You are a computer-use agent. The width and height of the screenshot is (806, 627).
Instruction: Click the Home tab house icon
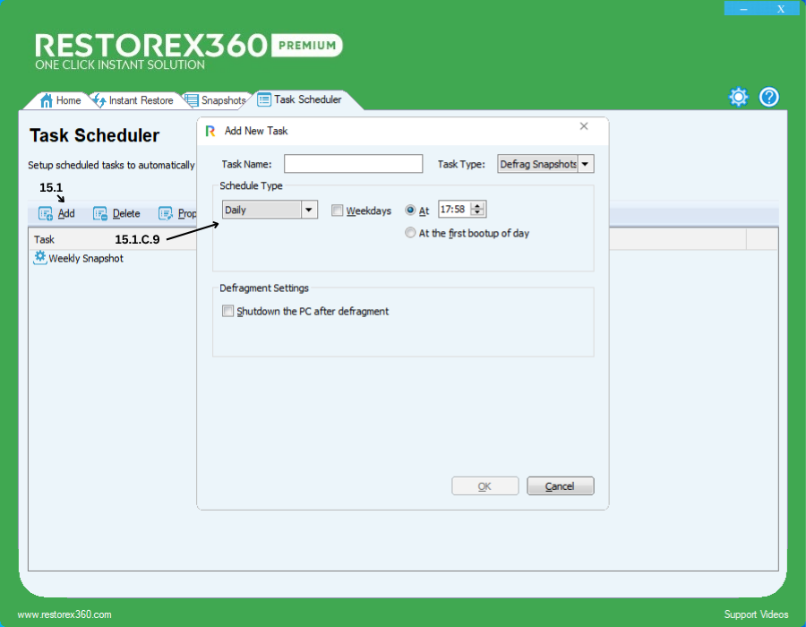47,100
